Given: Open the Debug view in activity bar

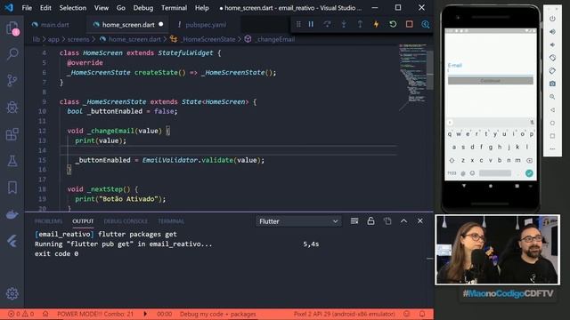Looking at the screenshot, I should [12, 108].
